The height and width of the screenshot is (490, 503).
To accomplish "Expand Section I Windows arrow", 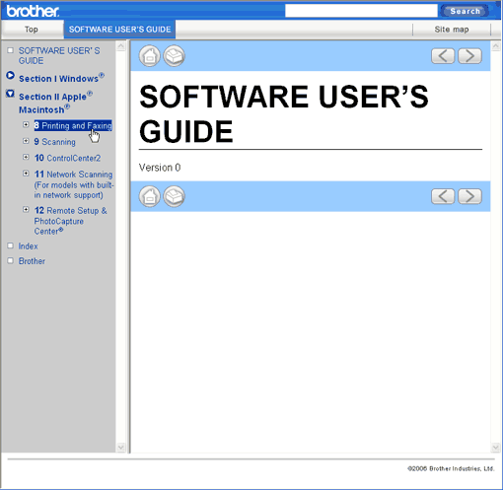I will click(x=10, y=75).
